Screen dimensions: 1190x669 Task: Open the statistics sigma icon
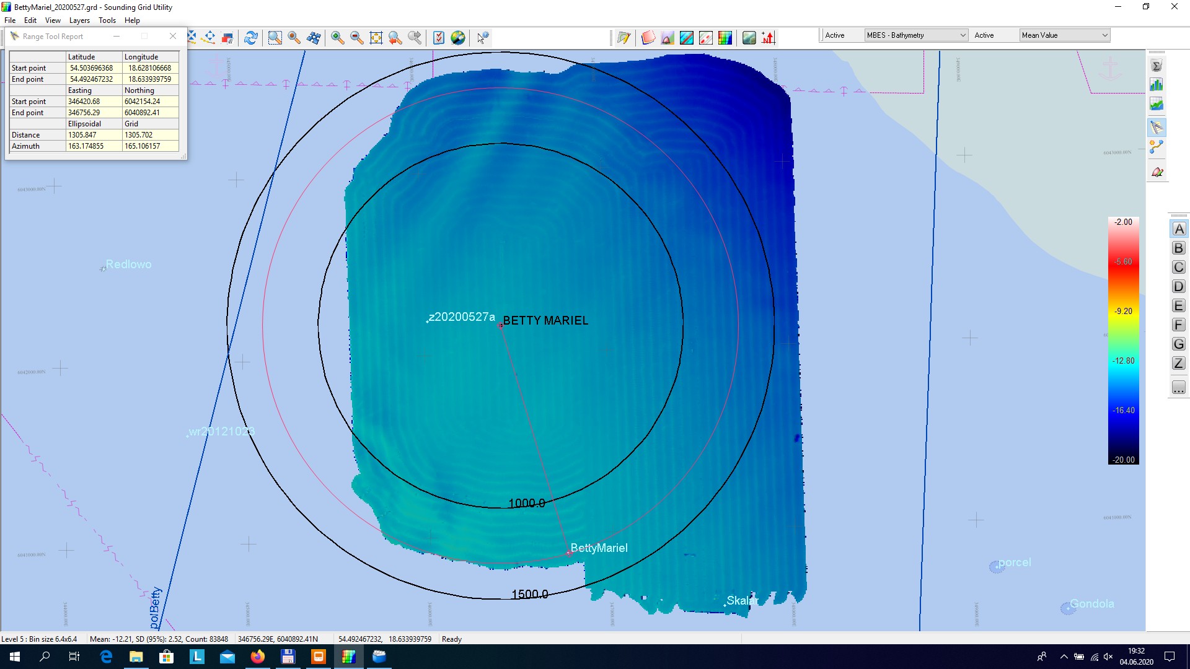pos(1157,66)
